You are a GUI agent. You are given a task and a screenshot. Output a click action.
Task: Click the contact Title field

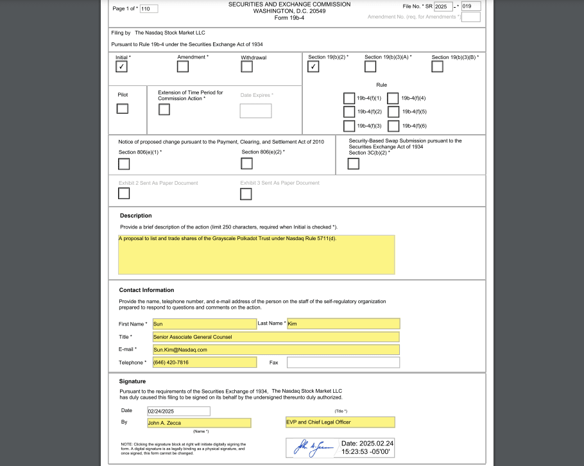tap(276, 337)
